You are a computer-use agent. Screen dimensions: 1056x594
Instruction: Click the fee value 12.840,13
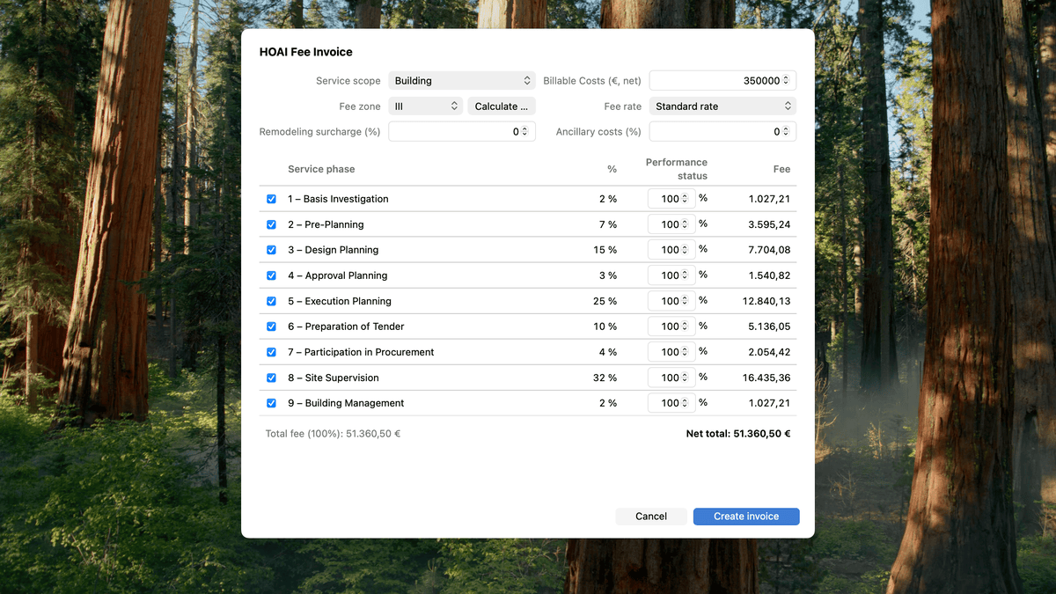click(766, 301)
